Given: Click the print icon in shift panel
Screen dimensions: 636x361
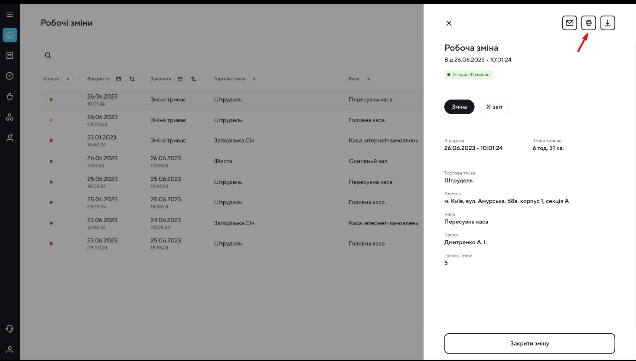Looking at the screenshot, I should pos(588,23).
